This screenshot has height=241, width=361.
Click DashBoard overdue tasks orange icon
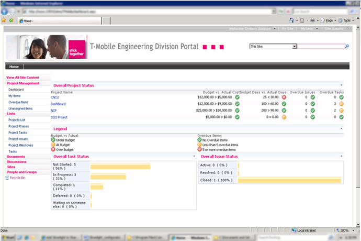[341, 104]
